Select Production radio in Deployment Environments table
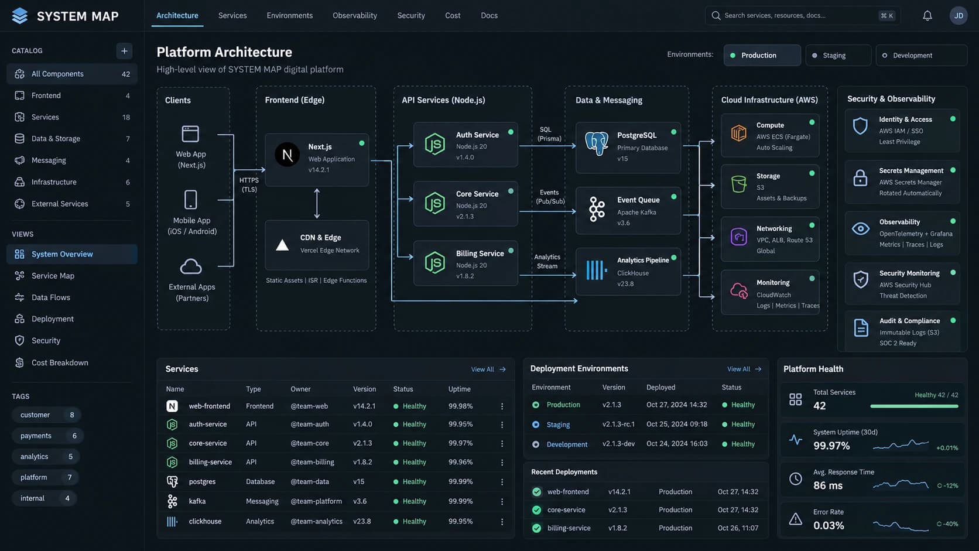The image size is (979, 551). [536, 405]
